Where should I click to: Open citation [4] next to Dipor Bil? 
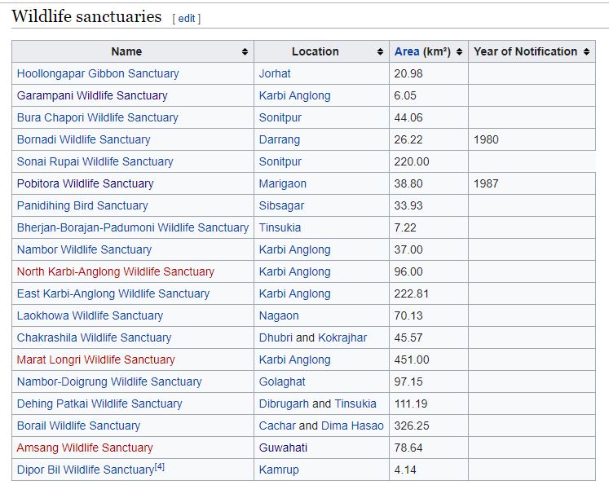[161, 467]
